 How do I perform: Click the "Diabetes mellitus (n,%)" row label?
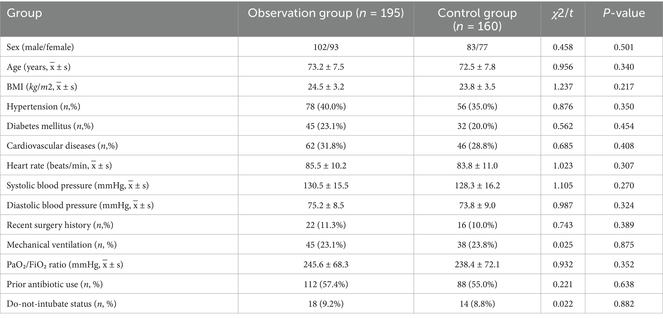point(50,126)
